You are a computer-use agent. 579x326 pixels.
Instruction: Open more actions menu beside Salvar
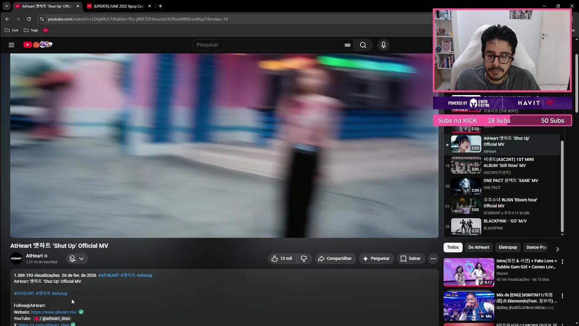[433, 259]
